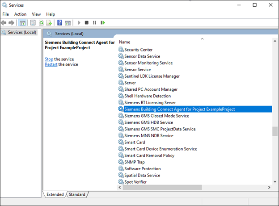Select Services (Local) in the console tree

click(x=21, y=32)
